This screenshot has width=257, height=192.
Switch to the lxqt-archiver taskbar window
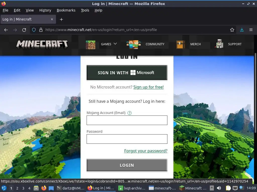[132, 188]
